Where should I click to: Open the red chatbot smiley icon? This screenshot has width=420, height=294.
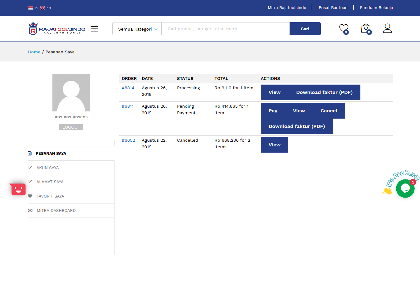point(18,189)
